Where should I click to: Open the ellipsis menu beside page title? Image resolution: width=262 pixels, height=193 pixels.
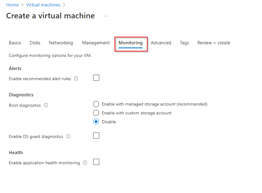pyautogui.click(x=105, y=16)
